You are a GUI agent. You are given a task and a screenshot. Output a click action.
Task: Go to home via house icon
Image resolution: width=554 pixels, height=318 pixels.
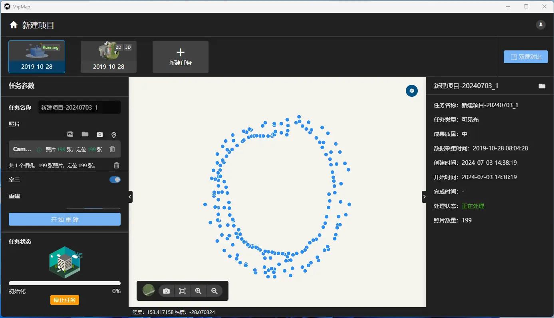point(14,25)
